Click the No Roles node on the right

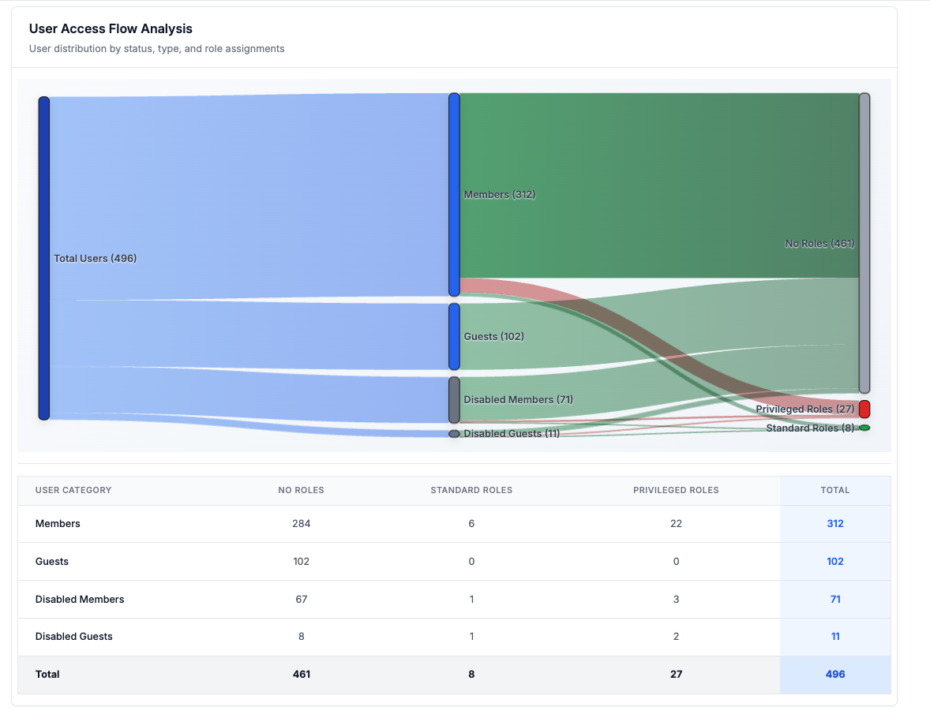click(864, 243)
